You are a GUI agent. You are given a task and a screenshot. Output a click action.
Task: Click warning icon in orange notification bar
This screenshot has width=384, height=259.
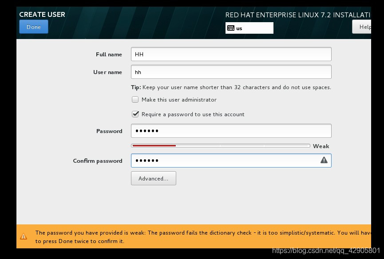(24, 236)
